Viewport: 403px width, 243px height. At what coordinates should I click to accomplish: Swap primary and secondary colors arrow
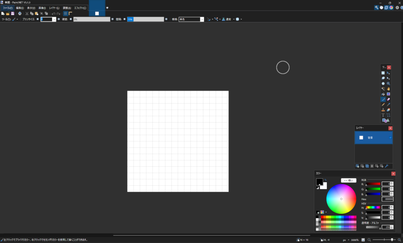point(325,180)
